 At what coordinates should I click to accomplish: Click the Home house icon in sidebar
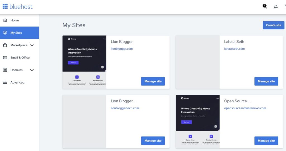pos(5,20)
